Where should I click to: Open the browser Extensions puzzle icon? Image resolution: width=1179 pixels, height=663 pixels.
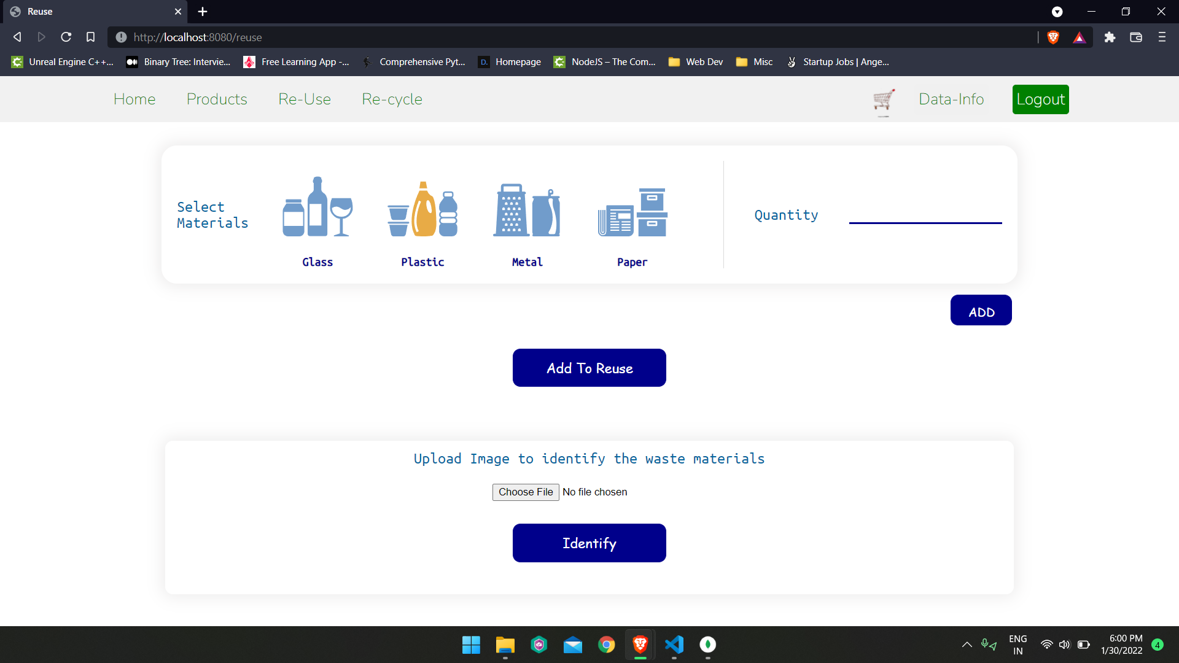[x=1110, y=37]
